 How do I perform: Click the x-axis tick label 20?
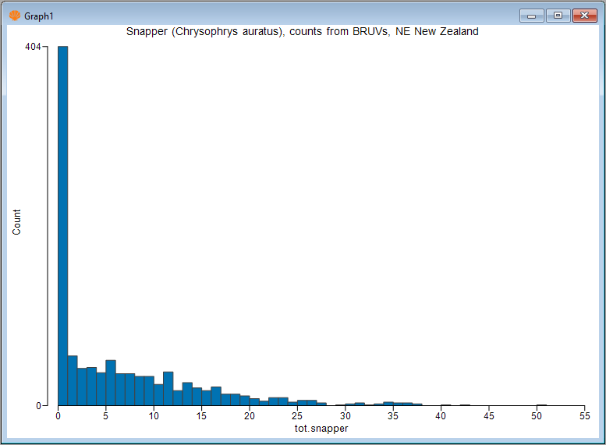coord(250,417)
